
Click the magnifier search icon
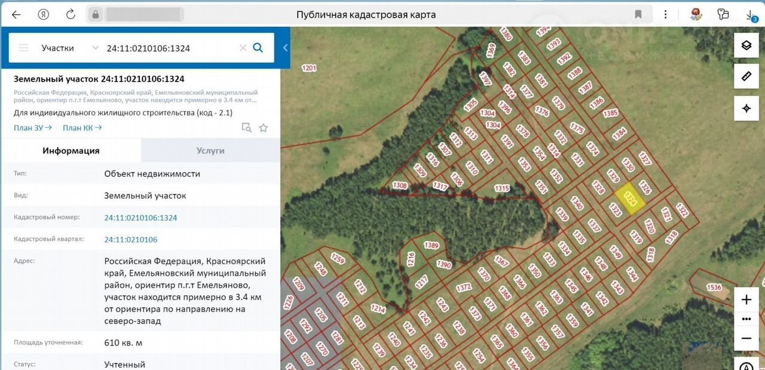click(258, 48)
